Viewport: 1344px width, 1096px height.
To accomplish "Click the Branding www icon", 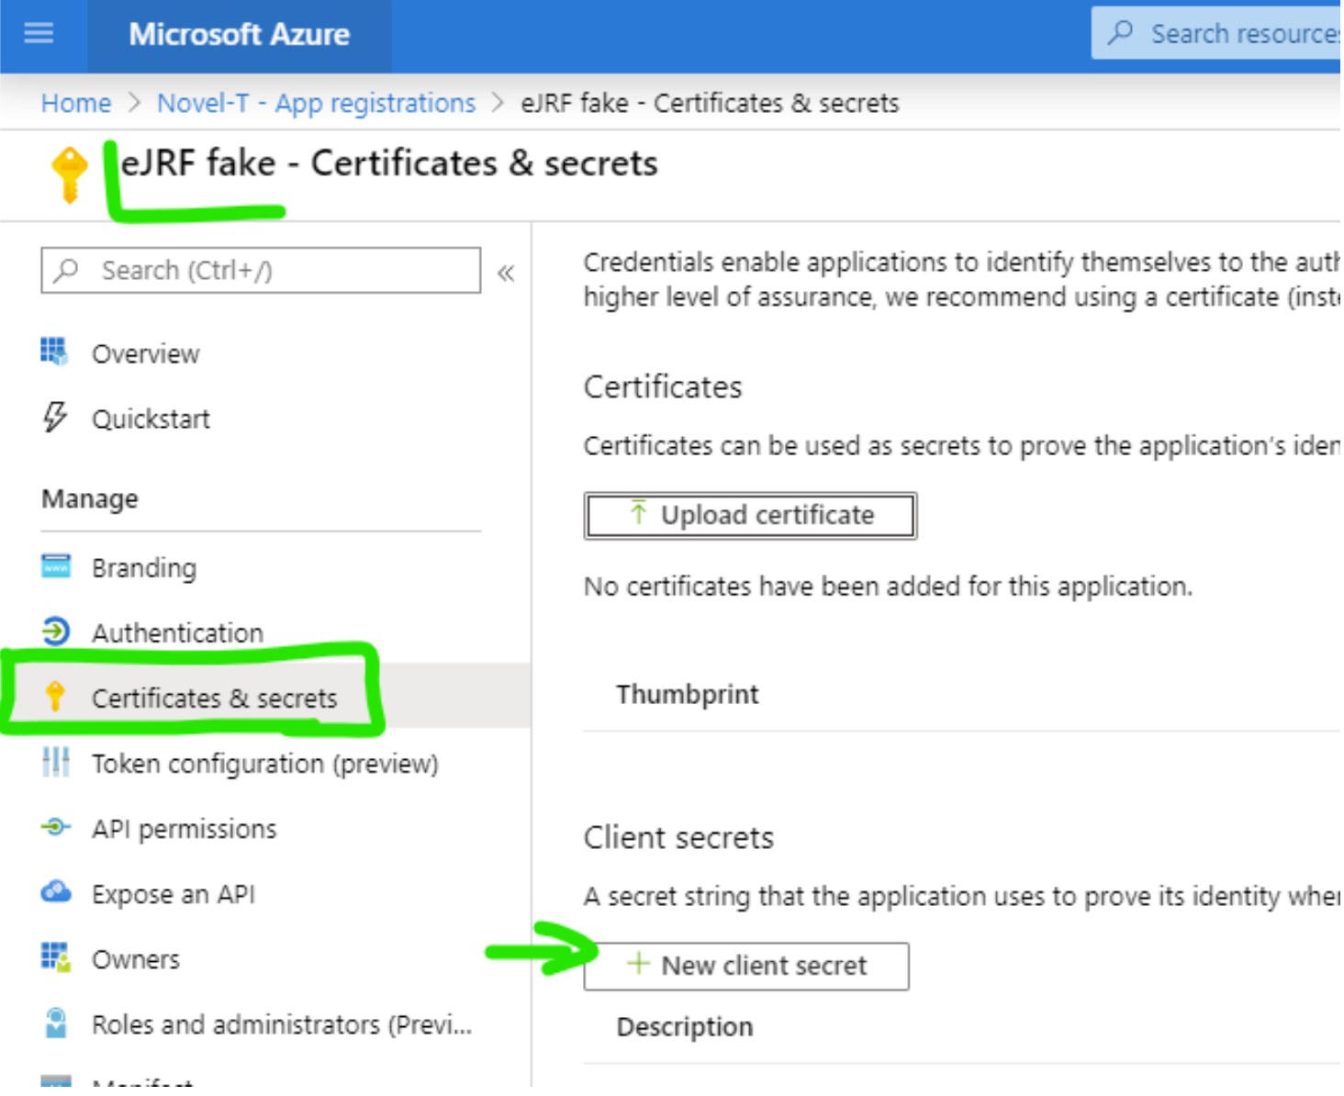I will [56, 566].
